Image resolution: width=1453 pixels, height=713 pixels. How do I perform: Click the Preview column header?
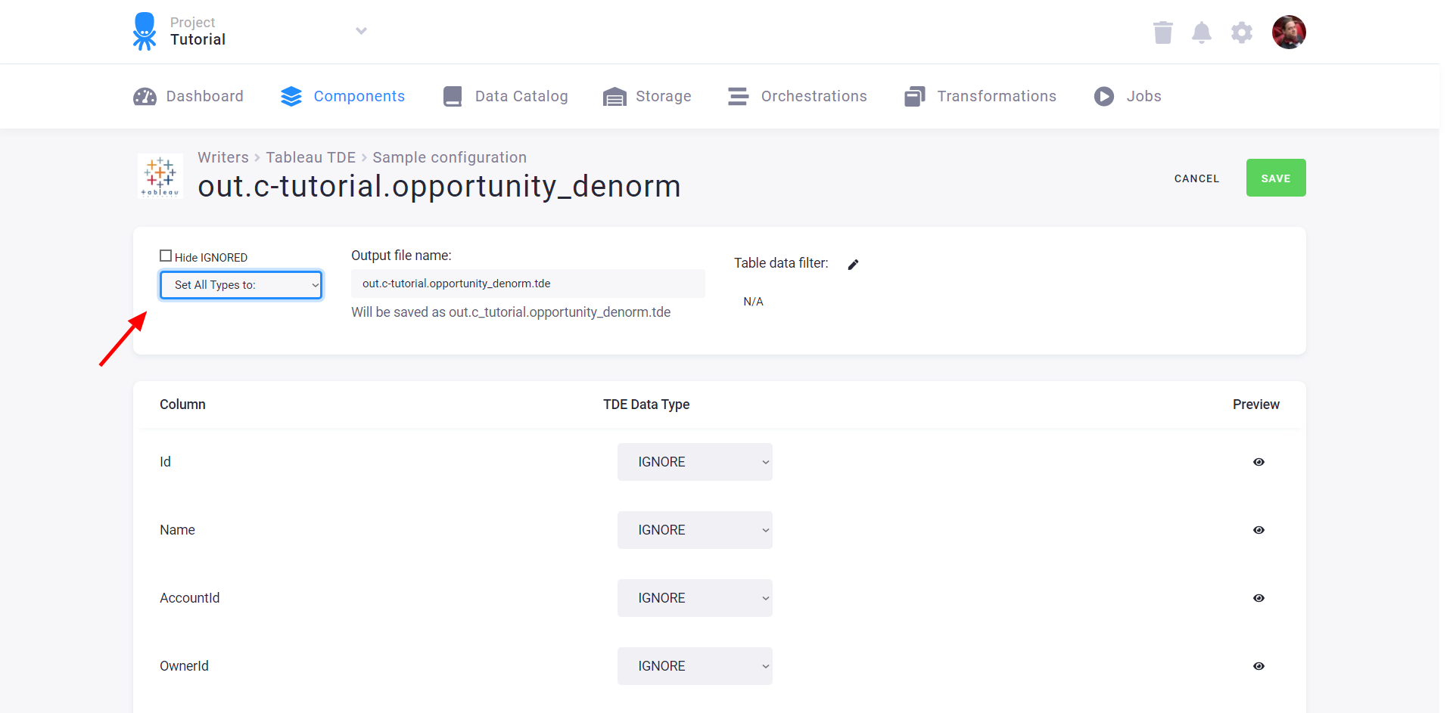click(1256, 405)
